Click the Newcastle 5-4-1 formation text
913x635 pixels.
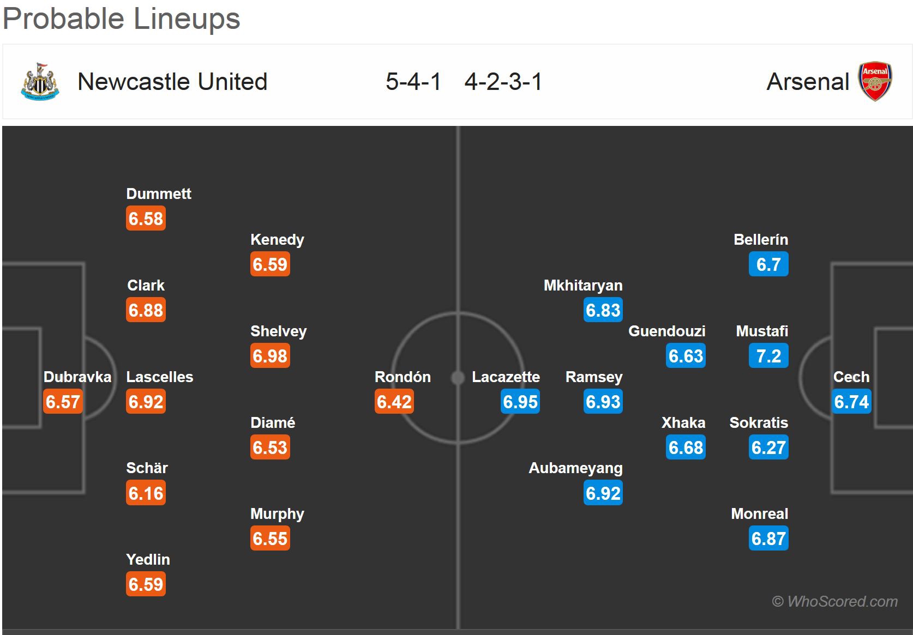click(x=413, y=82)
